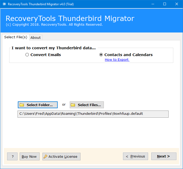
Task: Go to the Next step
Action: (x=164, y=156)
